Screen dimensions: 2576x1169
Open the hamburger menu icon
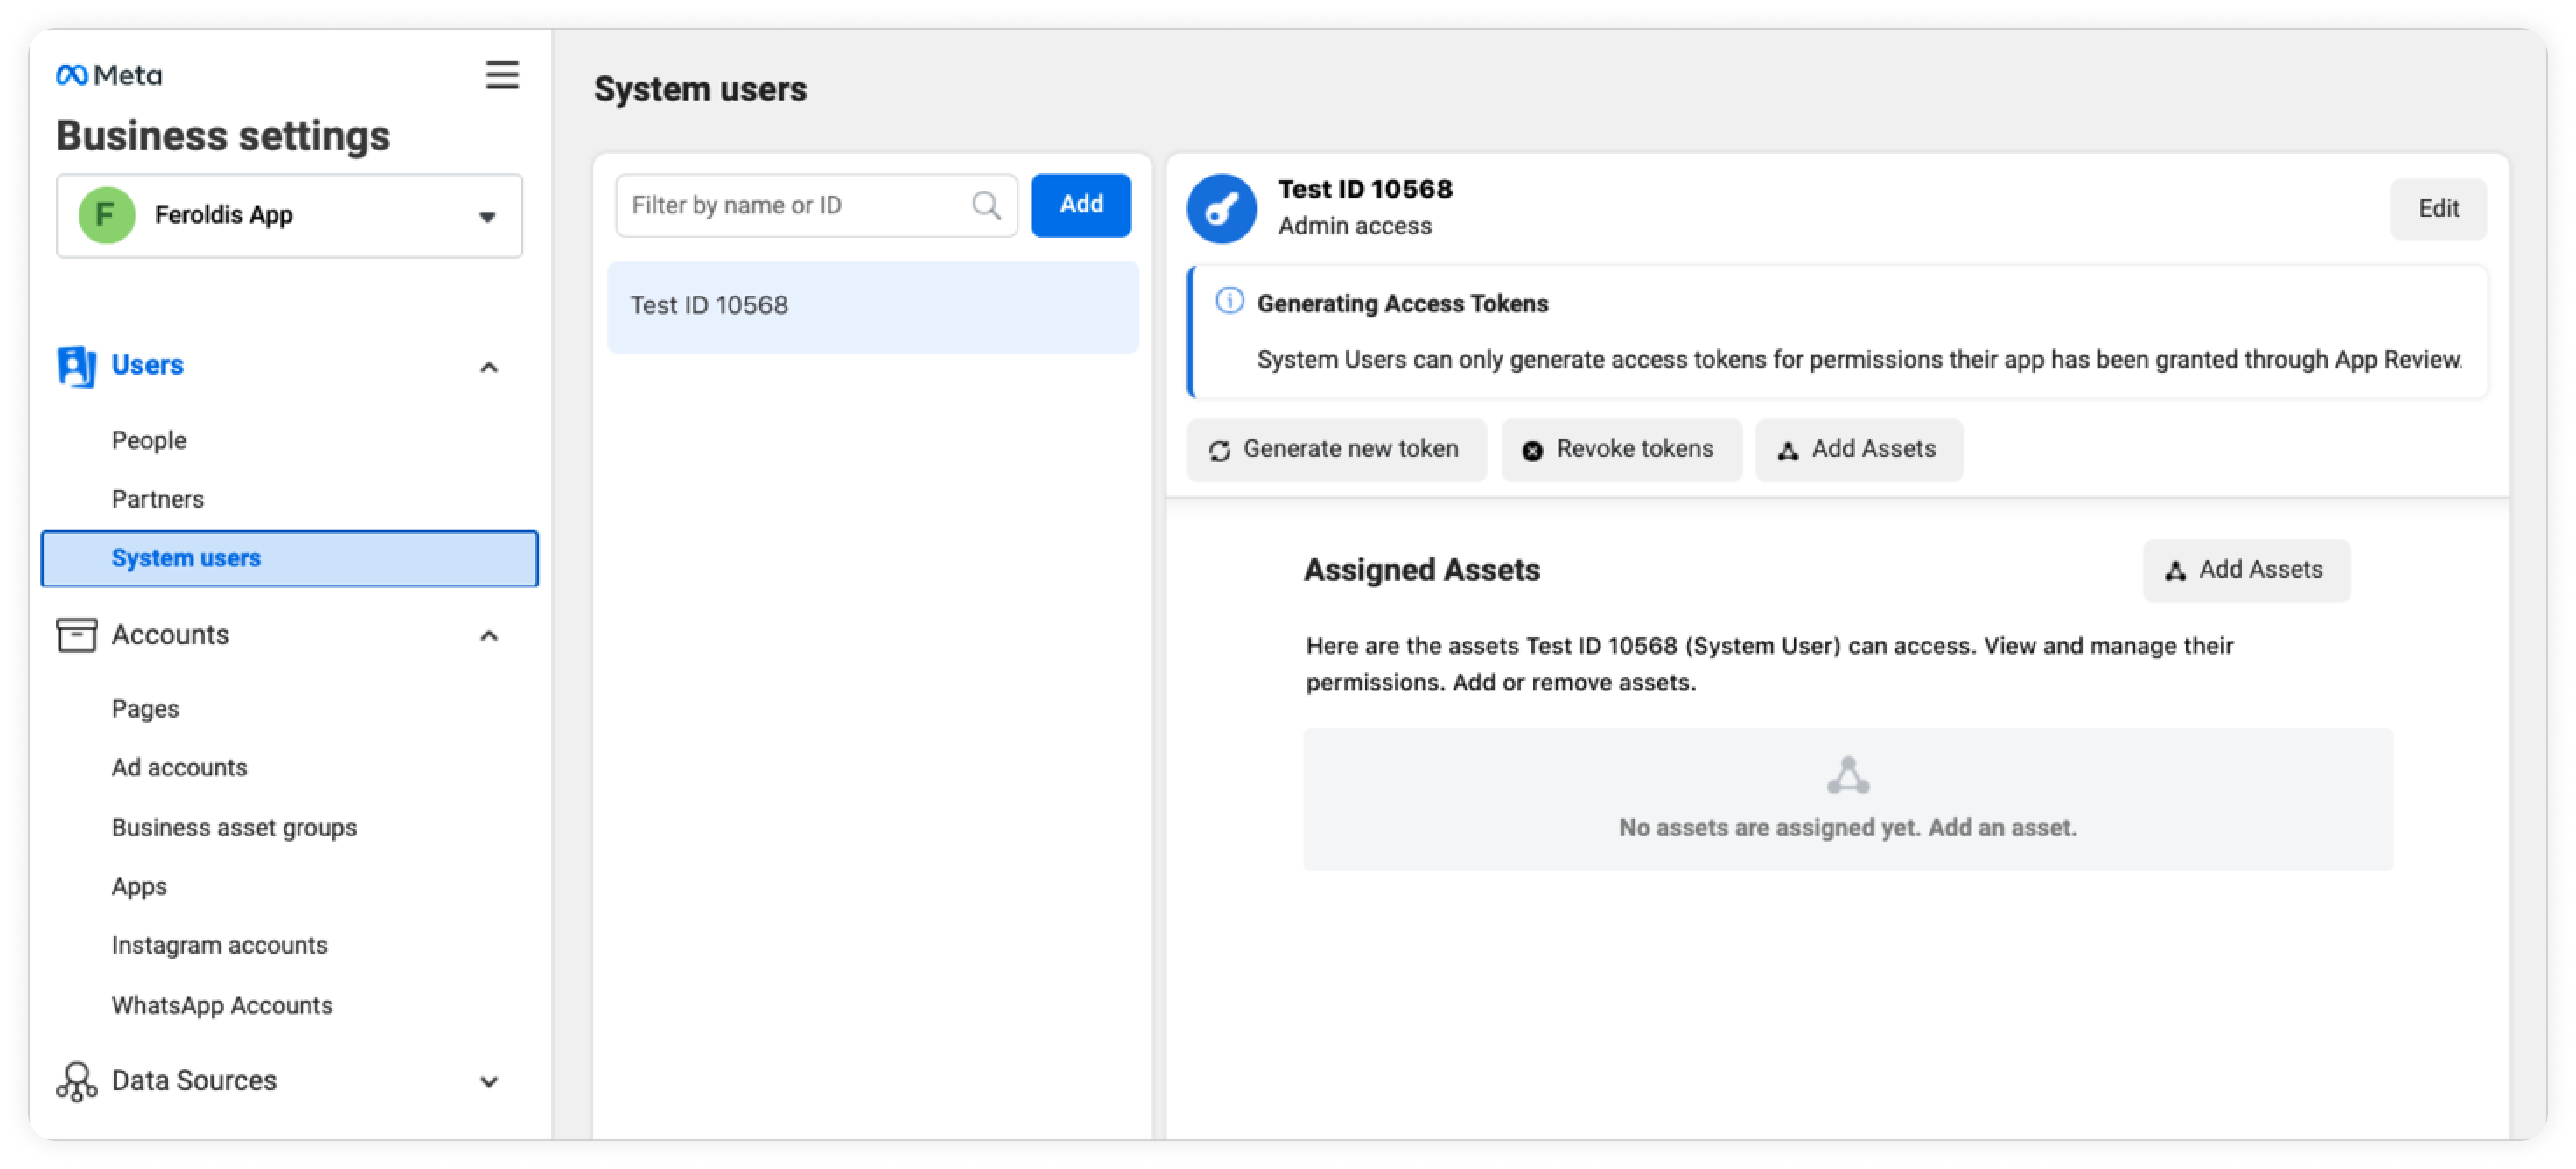[502, 75]
